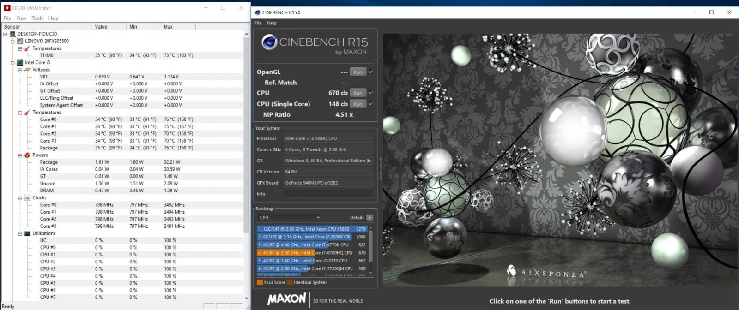Screen dimensions: 739x310
Task: Run the OpenGL benchmark
Action: (x=358, y=72)
